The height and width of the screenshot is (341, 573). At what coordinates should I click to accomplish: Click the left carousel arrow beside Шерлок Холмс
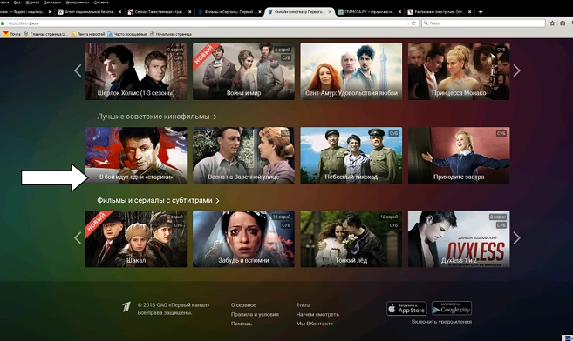(x=78, y=70)
